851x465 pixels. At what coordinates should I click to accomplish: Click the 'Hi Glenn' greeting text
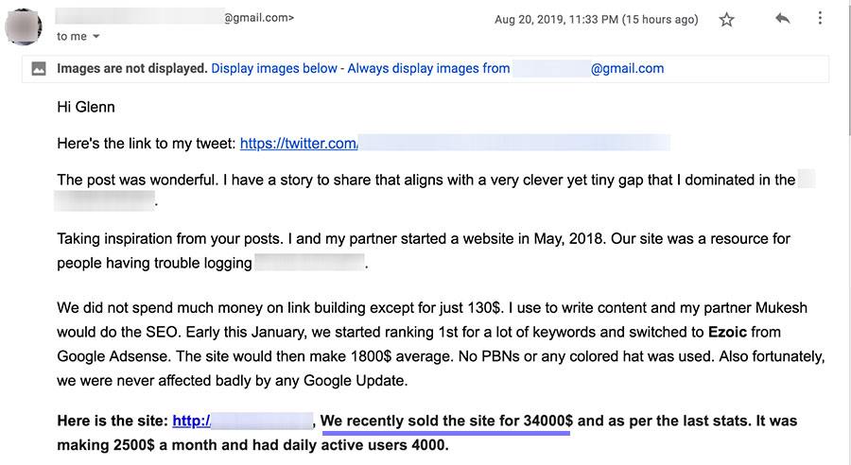point(86,107)
